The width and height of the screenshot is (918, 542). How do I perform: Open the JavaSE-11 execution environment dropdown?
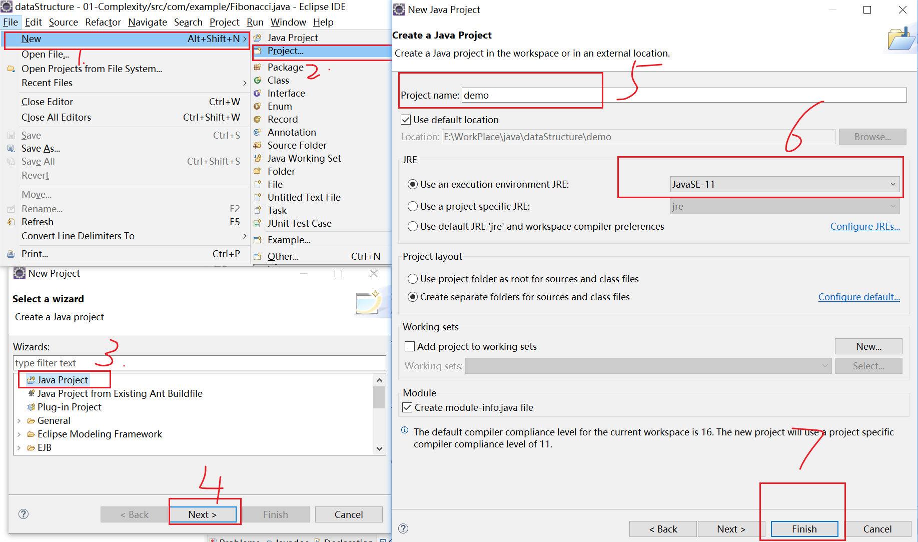[784, 184]
